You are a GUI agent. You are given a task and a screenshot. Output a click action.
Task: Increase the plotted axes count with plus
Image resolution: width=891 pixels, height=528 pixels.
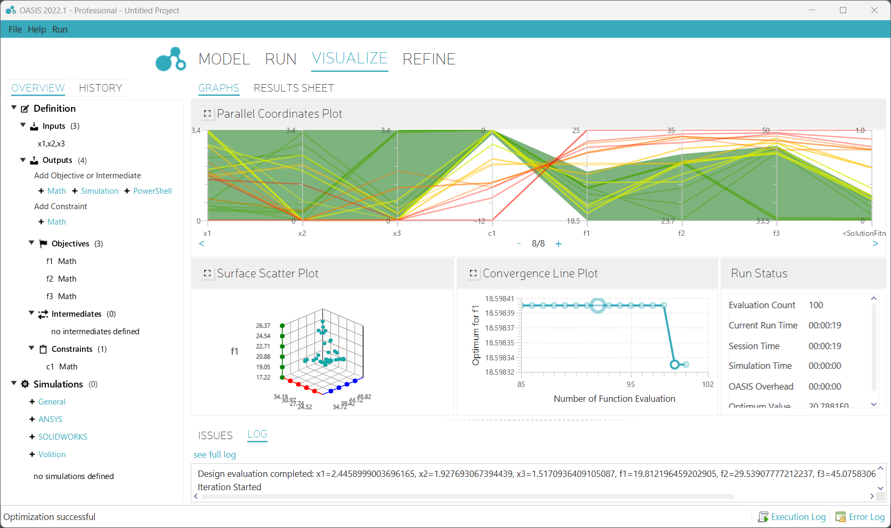point(558,244)
